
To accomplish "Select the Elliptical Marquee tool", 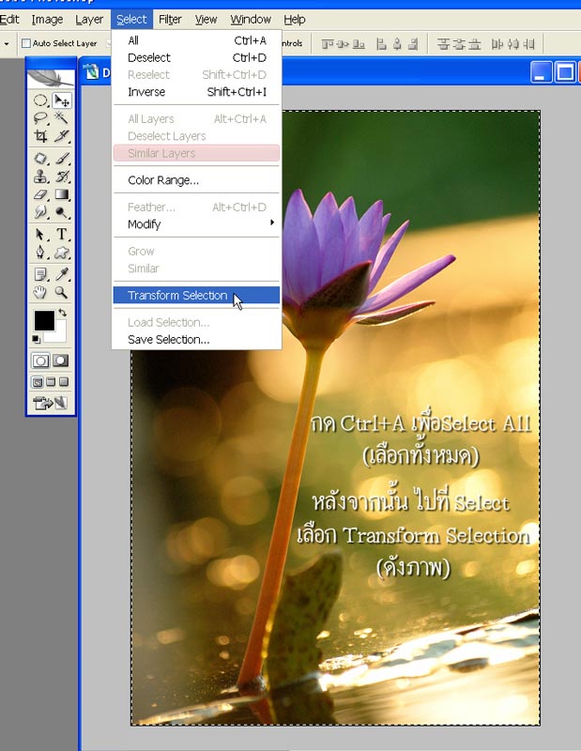I will tap(40, 100).
